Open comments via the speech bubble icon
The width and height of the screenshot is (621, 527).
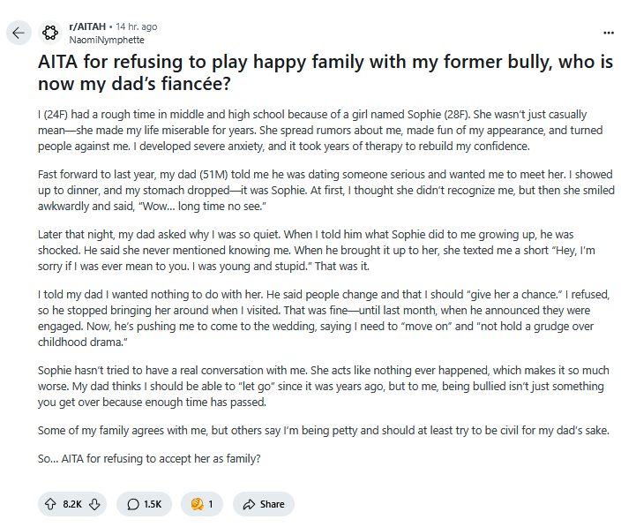(133, 504)
